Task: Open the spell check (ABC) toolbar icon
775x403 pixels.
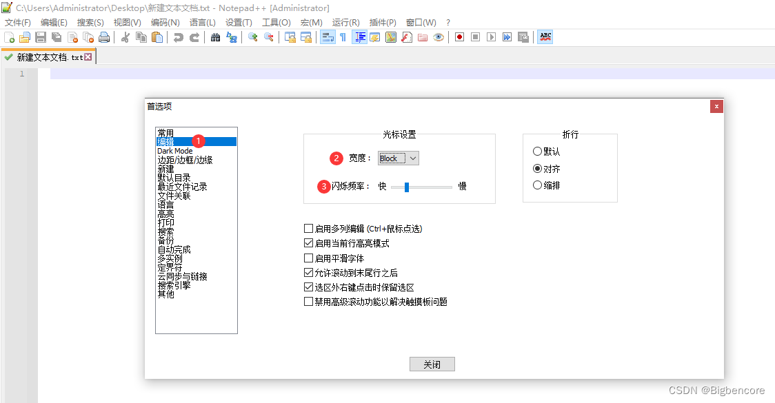Action: (x=545, y=37)
